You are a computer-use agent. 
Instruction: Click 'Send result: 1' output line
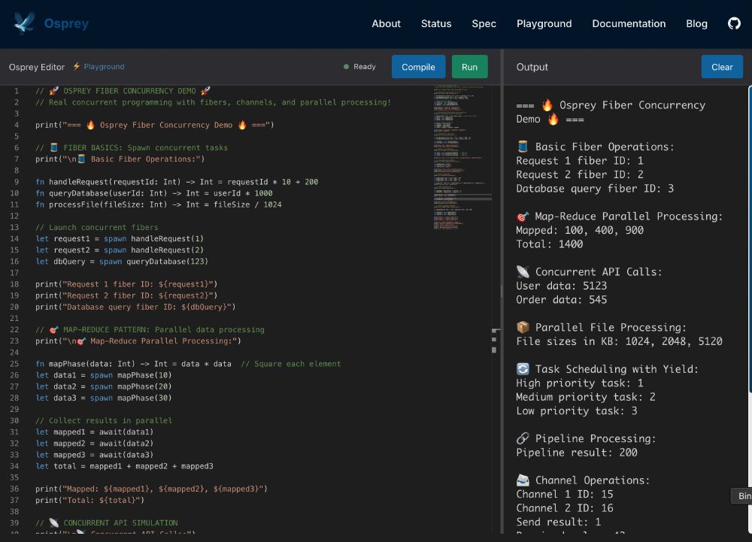click(x=558, y=522)
